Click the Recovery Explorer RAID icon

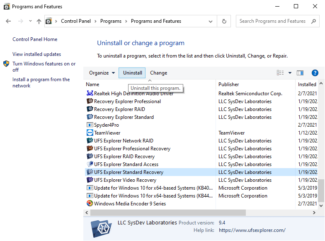[x=90, y=109]
